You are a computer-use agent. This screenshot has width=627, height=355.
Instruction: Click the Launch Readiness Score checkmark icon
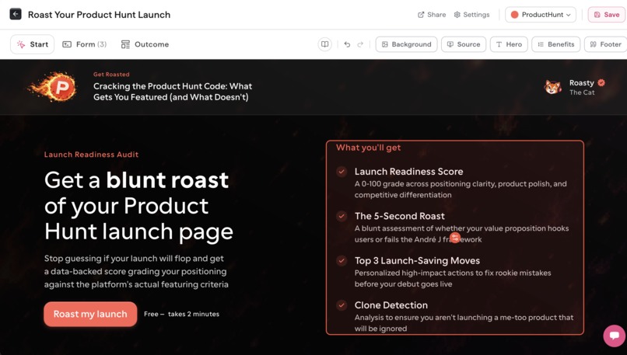pos(341,172)
